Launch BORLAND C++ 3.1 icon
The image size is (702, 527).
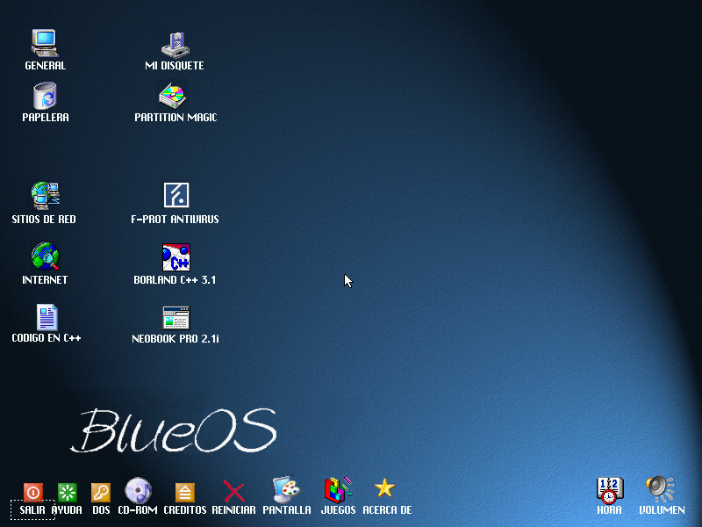click(x=176, y=257)
